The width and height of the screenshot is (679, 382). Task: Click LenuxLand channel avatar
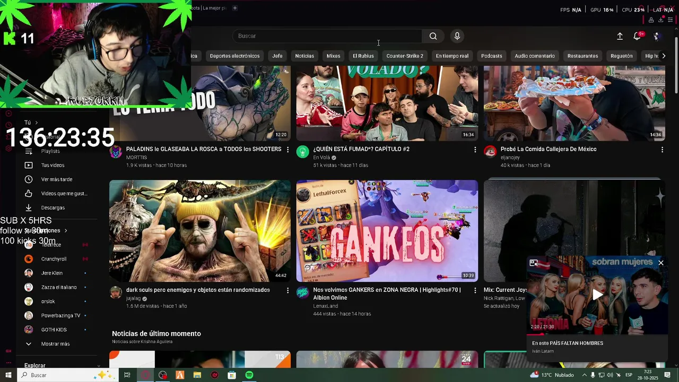(x=302, y=292)
